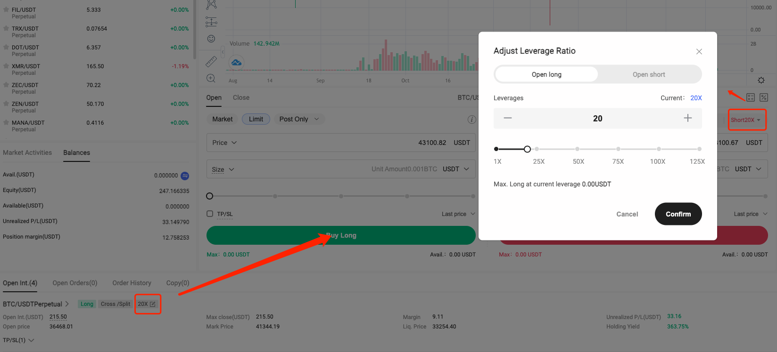The height and width of the screenshot is (352, 777).
Task: Open the calculator icon above Short20X
Action: (751, 97)
